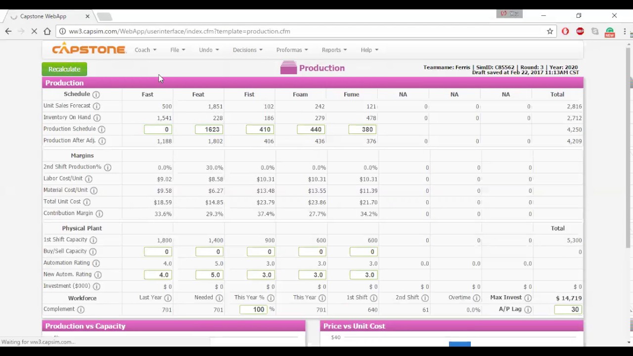Click Contribution Margin 37.4% for Fist
Image resolution: width=633 pixels, height=356 pixels.
[x=266, y=214]
